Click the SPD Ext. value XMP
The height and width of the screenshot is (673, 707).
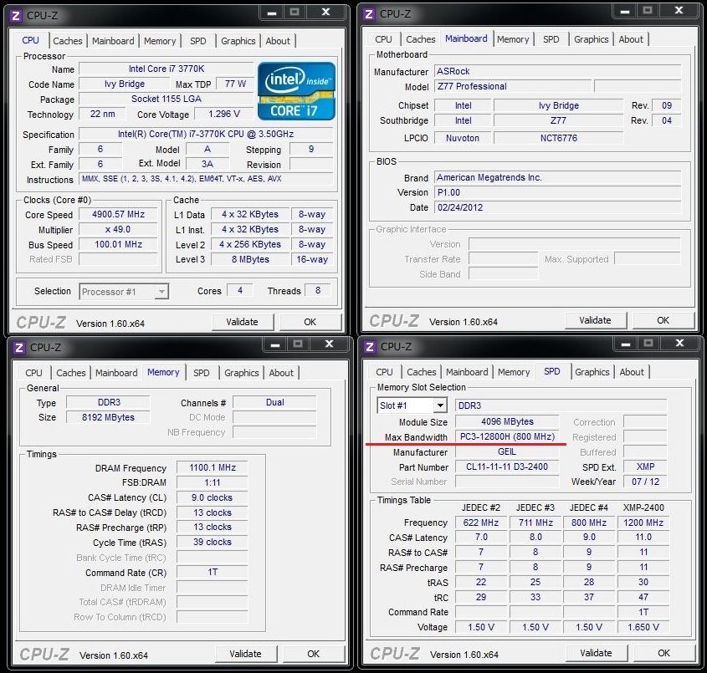(x=646, y=467)
